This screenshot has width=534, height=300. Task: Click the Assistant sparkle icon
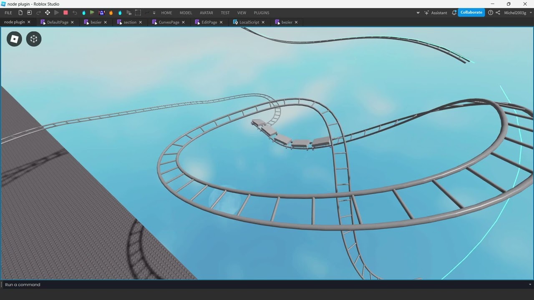click(426, 12)
